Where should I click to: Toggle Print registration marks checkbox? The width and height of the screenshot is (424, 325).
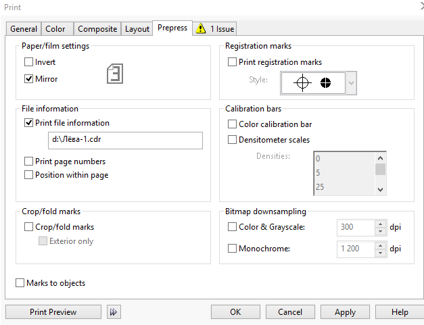233,62
